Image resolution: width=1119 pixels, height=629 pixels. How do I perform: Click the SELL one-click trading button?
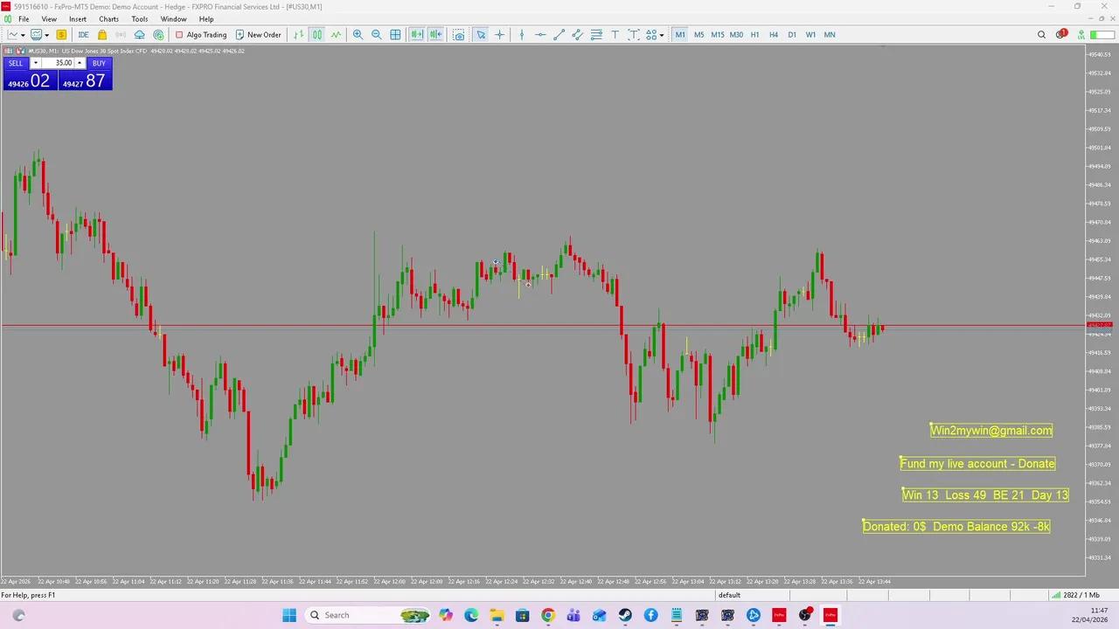pos(17,63)
